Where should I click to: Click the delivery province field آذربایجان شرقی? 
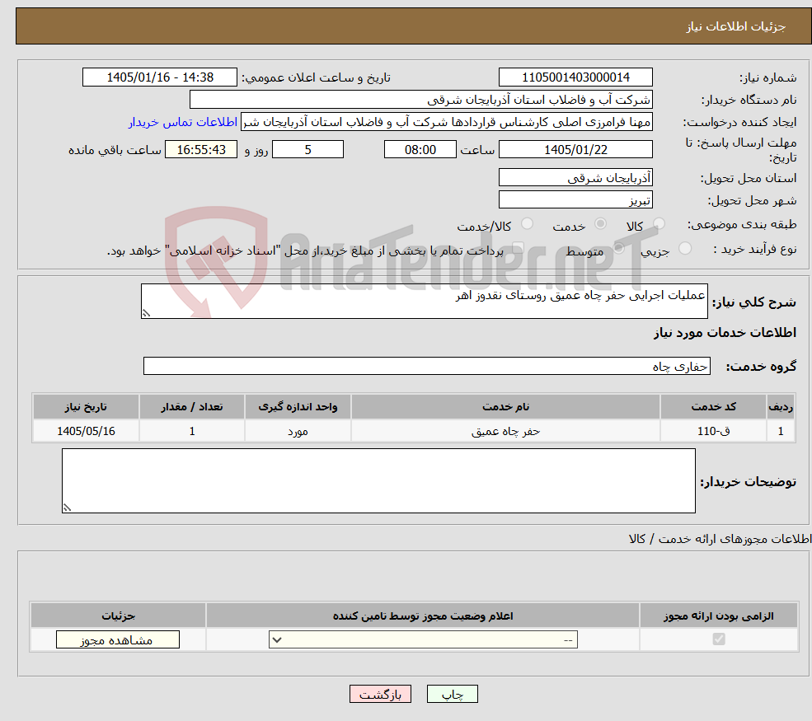[575, 177]
